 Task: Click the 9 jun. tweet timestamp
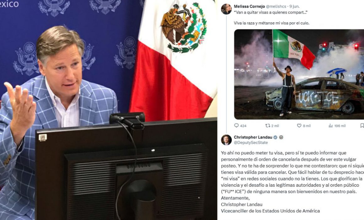[294, 6]
